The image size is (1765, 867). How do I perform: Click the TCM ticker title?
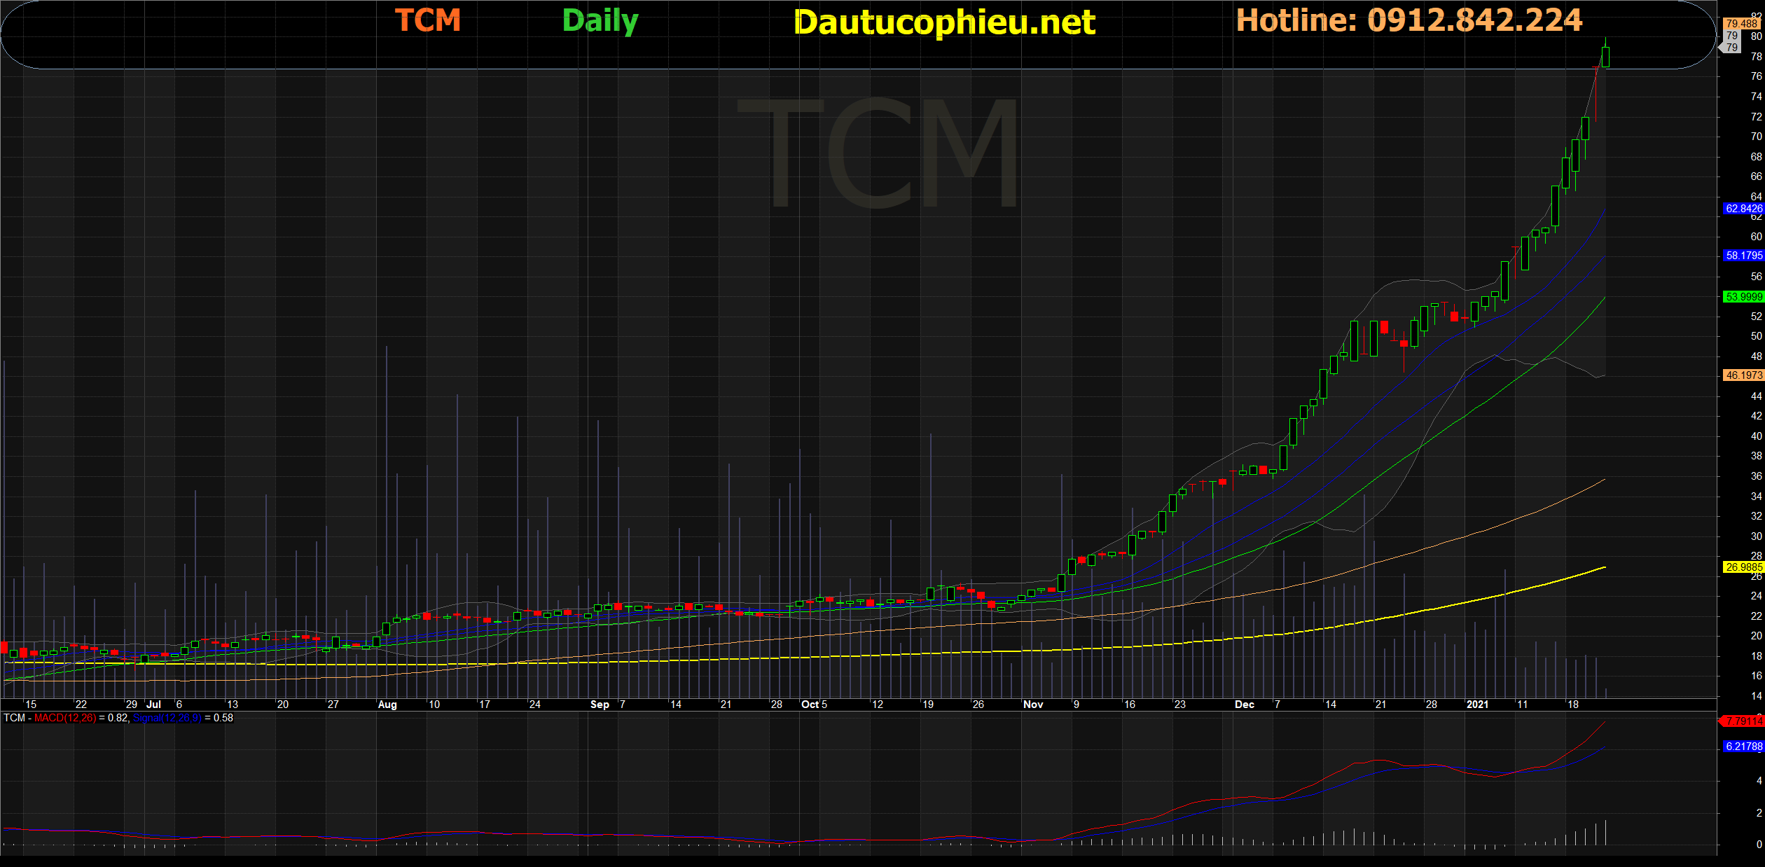[x=427, y=20]
